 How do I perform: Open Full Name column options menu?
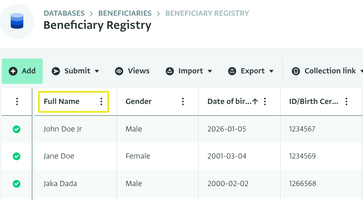[x=101, y=102]
